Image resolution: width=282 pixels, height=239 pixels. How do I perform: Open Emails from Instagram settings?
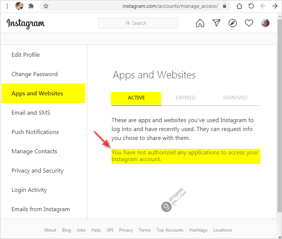[40, 209]
